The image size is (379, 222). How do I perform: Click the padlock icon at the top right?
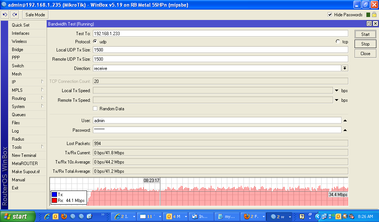(x=374, y=15)
